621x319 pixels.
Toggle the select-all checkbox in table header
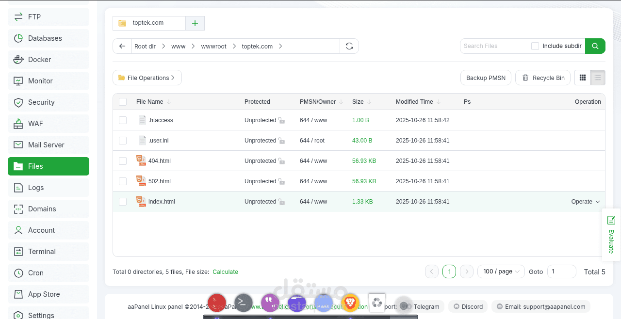[123, 102]
